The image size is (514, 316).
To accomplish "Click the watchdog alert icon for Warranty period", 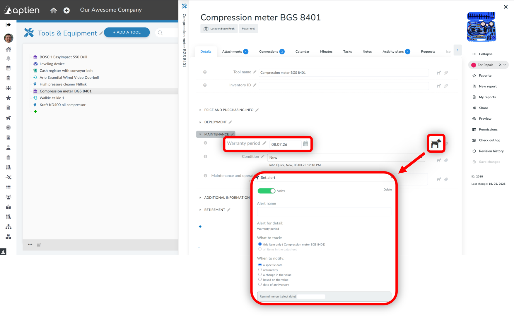I will (x=436, y=143).
